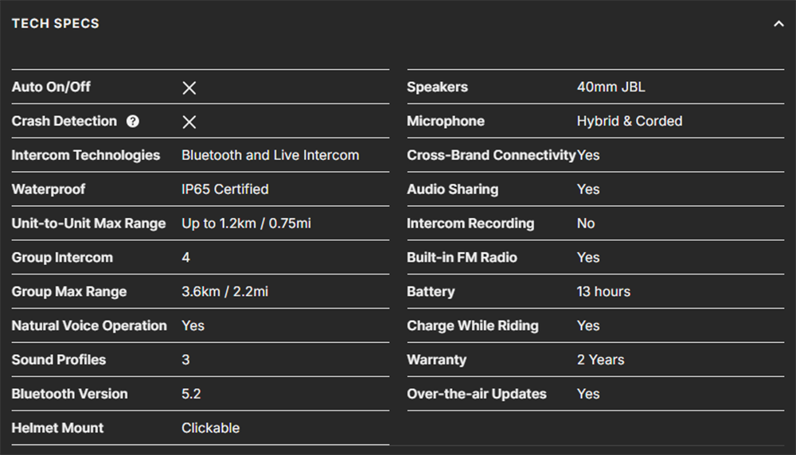The width and height of the screenshot is (796, 455).
Task: Click the Over-the-air Updates label
Action: tap(477, 394)
